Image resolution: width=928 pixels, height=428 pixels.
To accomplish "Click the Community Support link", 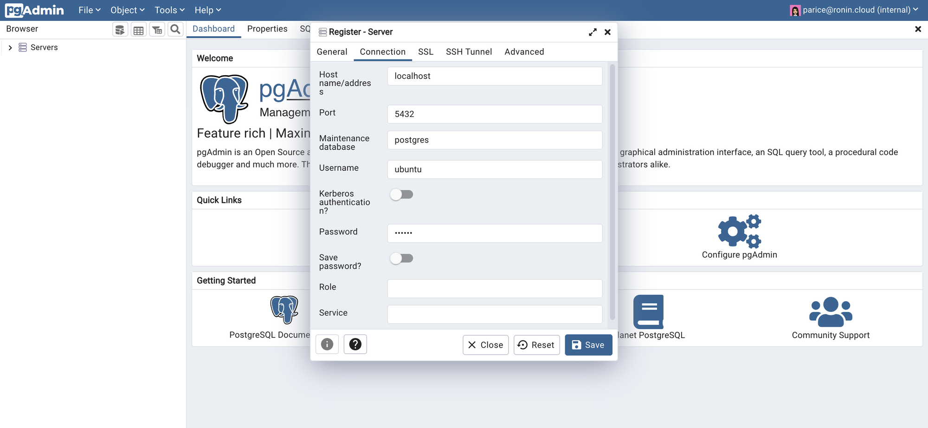I will point(831,335).
